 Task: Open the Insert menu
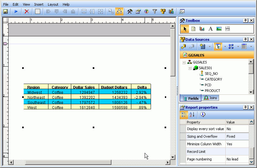pos(39,4)
